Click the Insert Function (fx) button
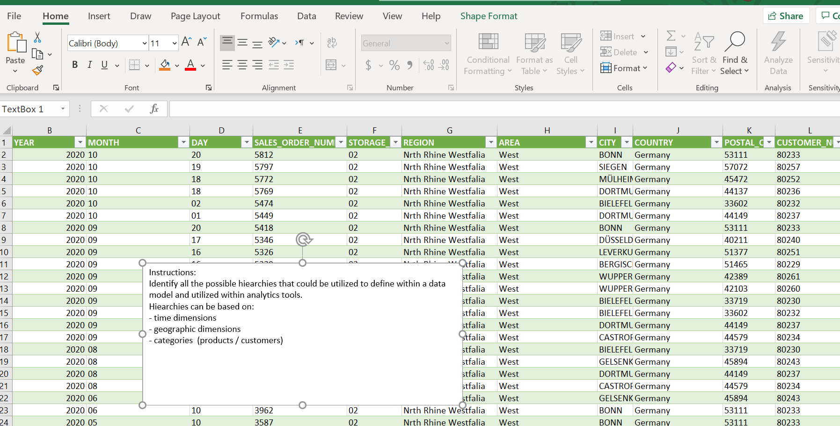This screenshot has width=840, height=426. (x=154, y=109)
